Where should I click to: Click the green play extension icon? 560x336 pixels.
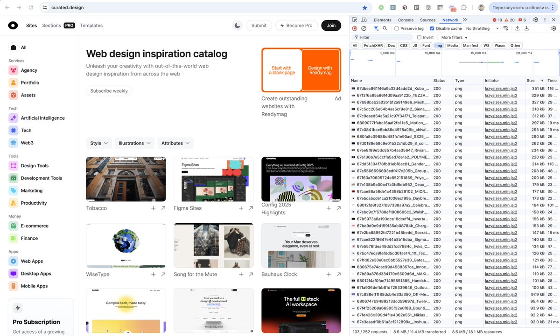[381, 7]
